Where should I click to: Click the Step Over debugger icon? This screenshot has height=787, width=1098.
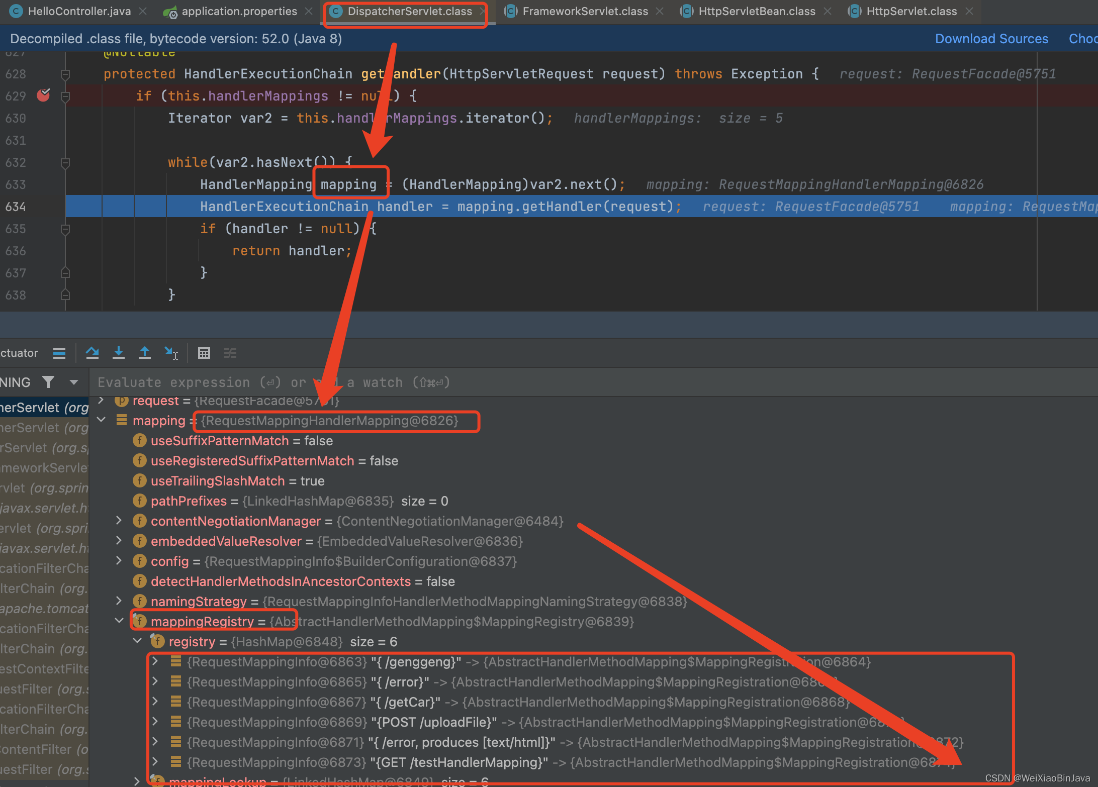click(92, 353)
